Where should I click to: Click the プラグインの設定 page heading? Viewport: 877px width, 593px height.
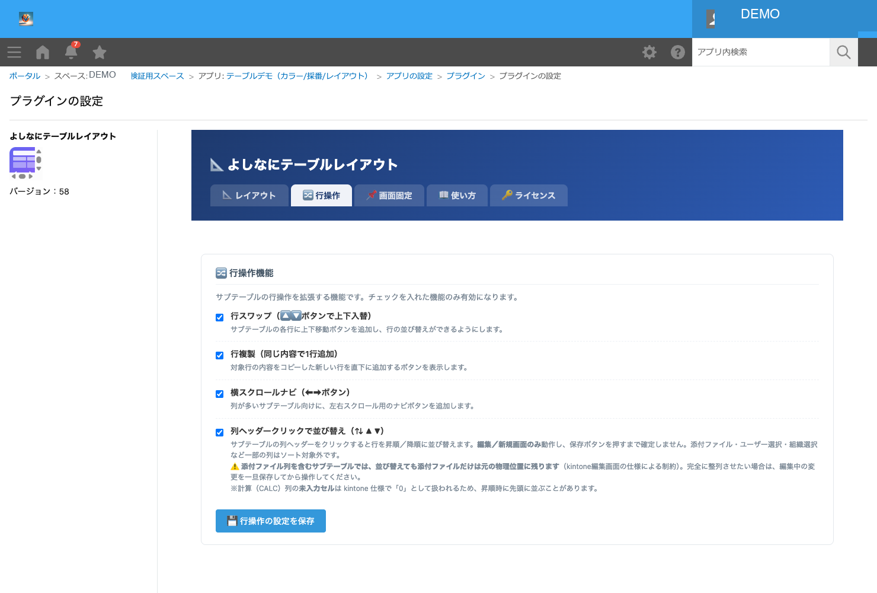coord(57,101)
